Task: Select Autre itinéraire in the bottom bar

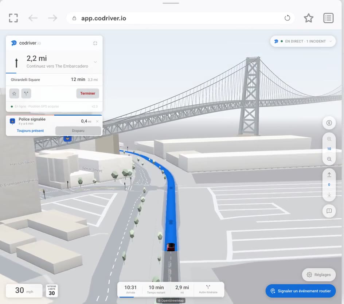Action: click(x=208, y=289)
